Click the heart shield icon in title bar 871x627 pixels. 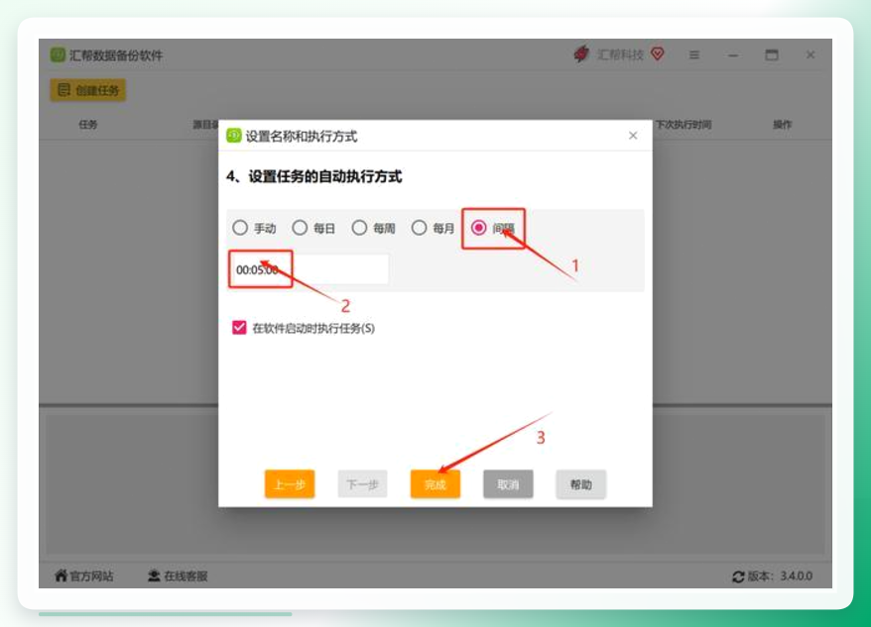657,53
